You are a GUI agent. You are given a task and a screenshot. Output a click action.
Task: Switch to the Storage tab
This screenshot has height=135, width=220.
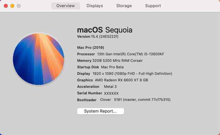(124, 6)
